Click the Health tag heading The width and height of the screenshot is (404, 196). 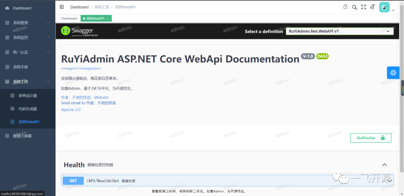pyautogui.click(x=74, y=165)
